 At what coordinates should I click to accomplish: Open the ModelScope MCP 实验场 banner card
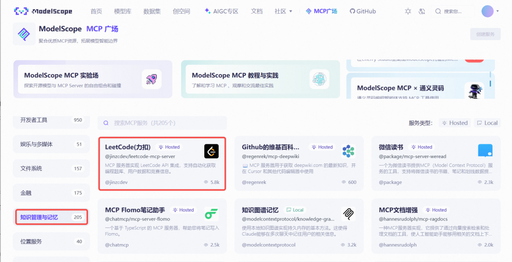click(x=93, y=79)
